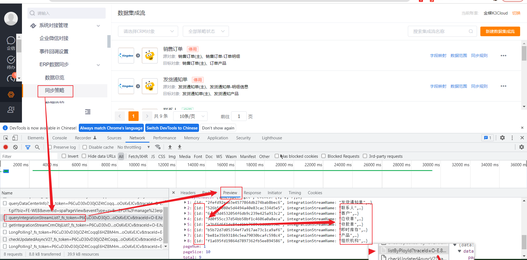Open the network search magnifier
The height and width of the screenshot is (260, 527).
tap(37, 147)
